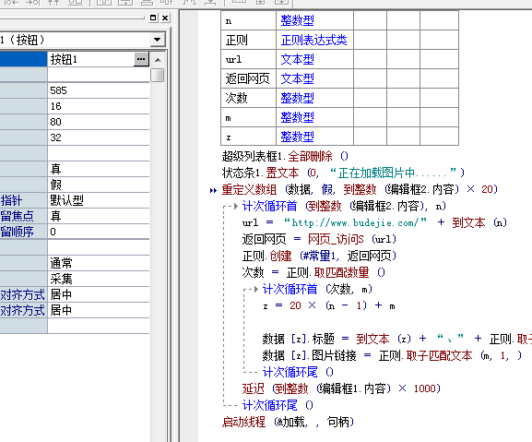Select the 32 property value
This screenshot has width=532, height=442.
(x=99, y=137)
